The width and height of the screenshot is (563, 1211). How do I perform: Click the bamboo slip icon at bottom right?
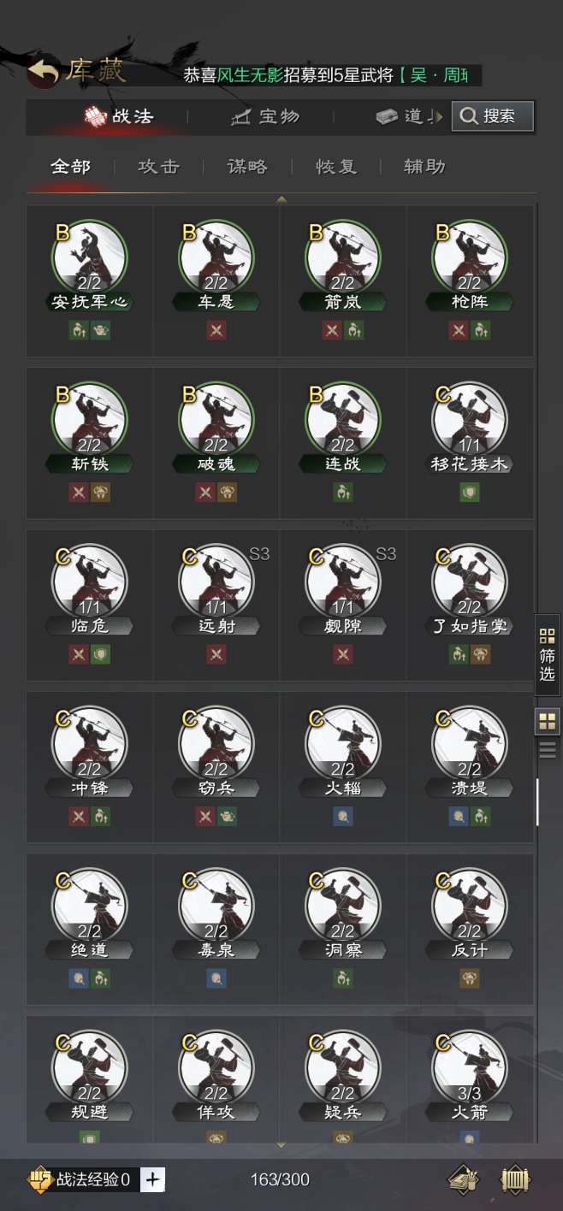click(515, 1179)
